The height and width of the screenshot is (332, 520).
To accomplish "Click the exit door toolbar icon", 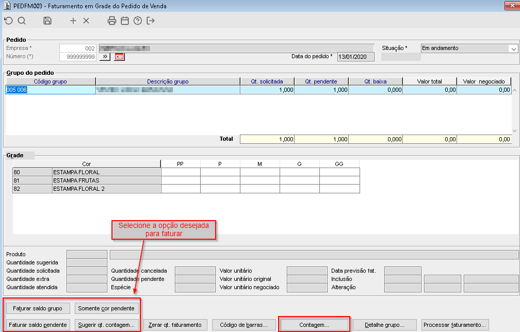I will pyautogui.click(x=151, y=21).
